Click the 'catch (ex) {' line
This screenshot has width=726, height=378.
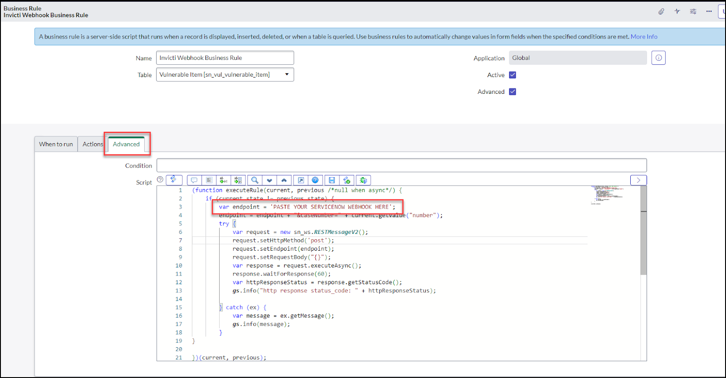pos(243,307)
